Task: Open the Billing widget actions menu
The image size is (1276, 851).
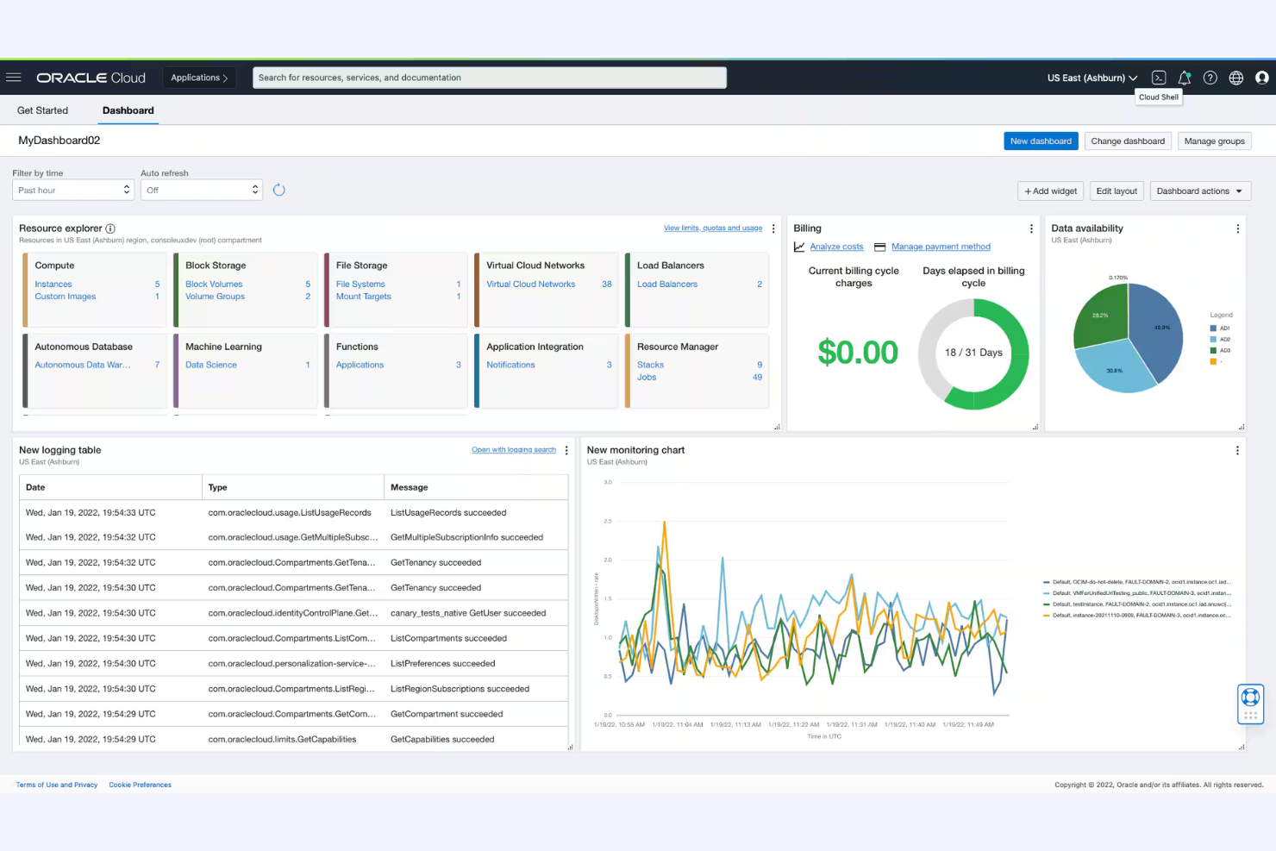Action: pyautogui.click(x=1031, y=228)
